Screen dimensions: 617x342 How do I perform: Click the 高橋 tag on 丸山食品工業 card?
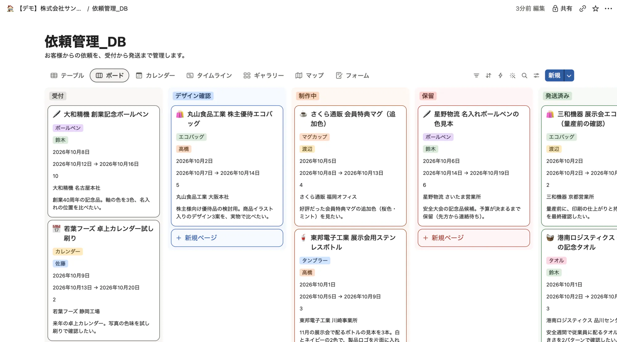(184, 149)
